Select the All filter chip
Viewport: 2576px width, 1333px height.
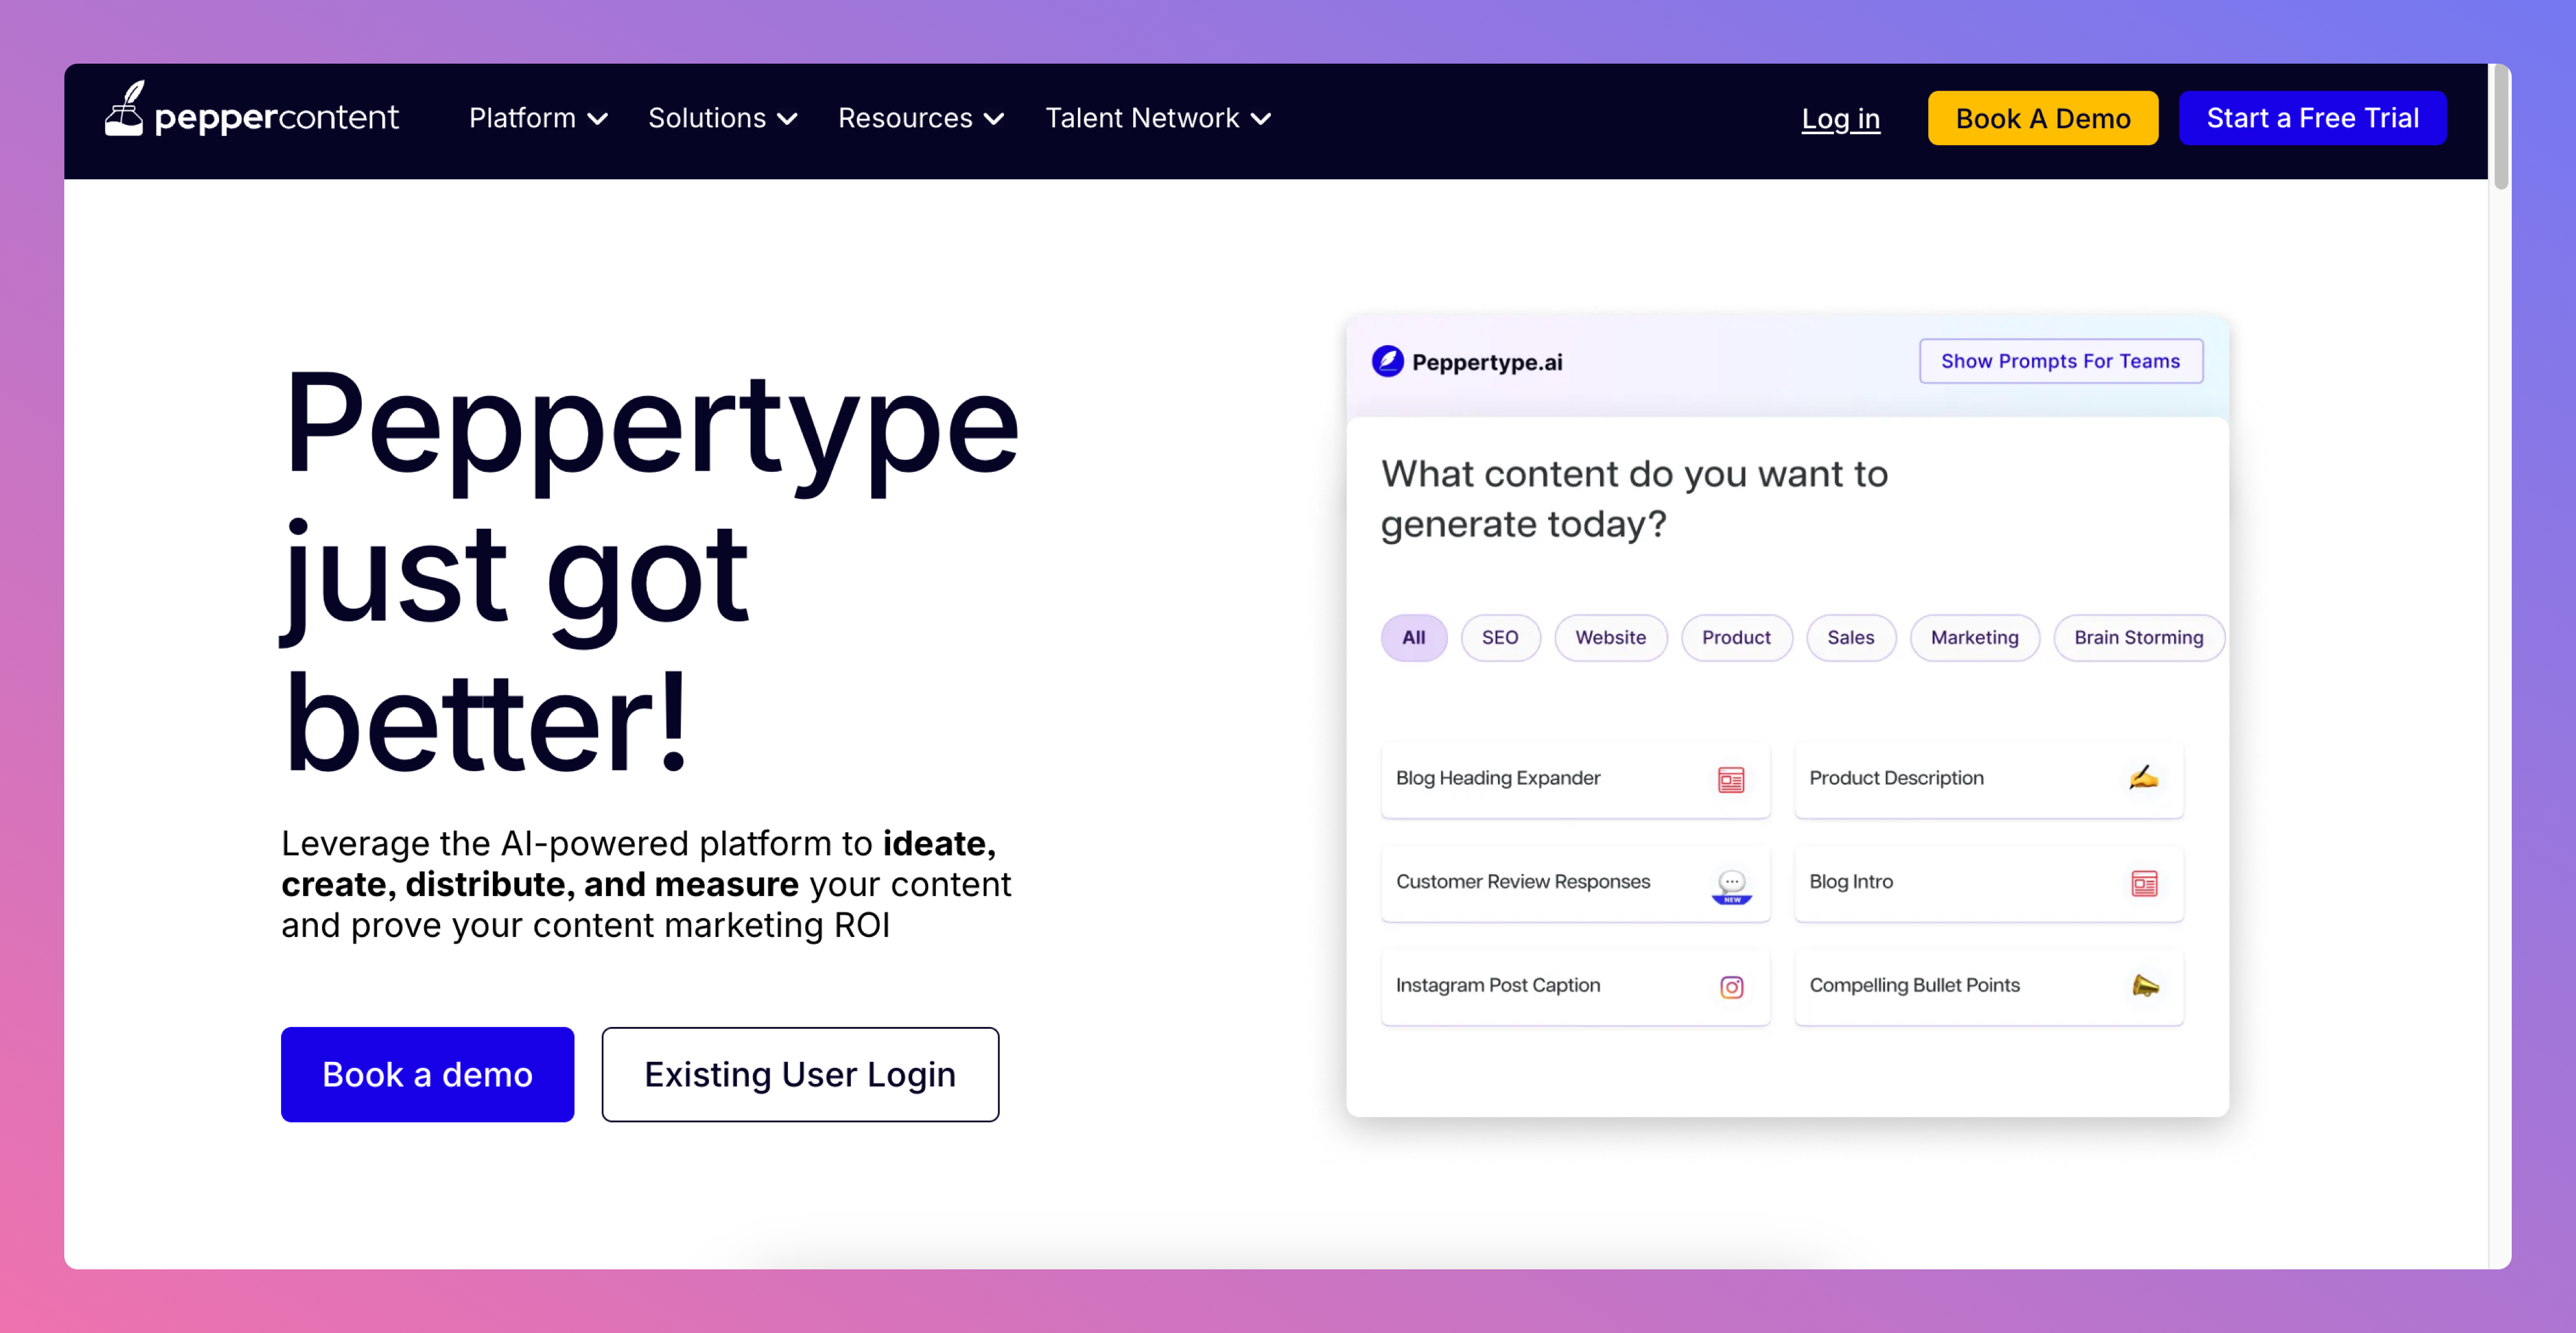pyautogui.click(x=1413, y=637)
